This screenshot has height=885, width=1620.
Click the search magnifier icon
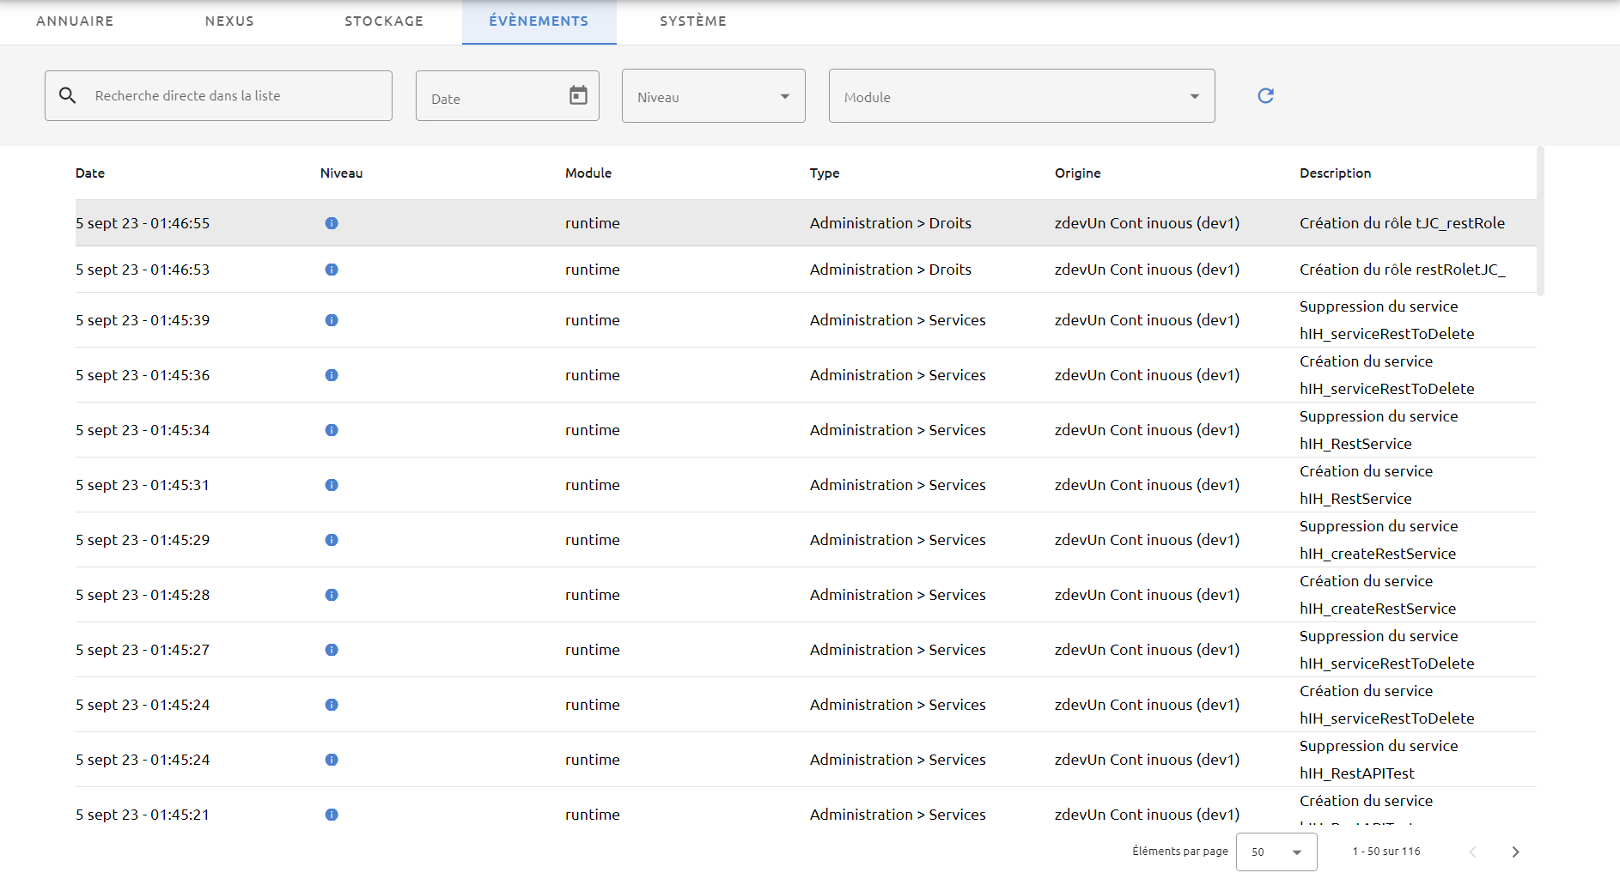pyautogui.click(x=68, y=95)
